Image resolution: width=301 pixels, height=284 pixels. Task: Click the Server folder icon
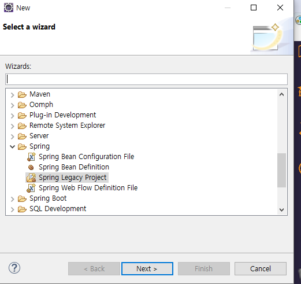[22, 136]
